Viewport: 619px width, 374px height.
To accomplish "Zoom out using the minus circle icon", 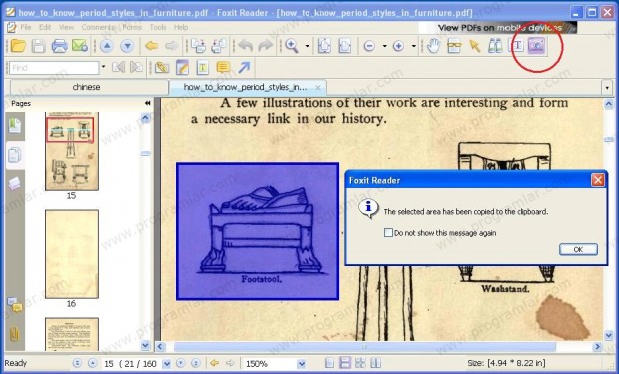I will click(x=369, y=46).
